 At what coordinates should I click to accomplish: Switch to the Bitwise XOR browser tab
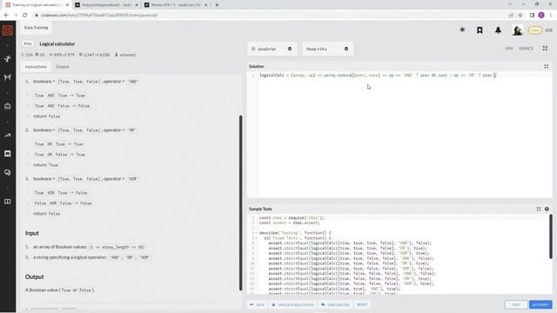176,5
